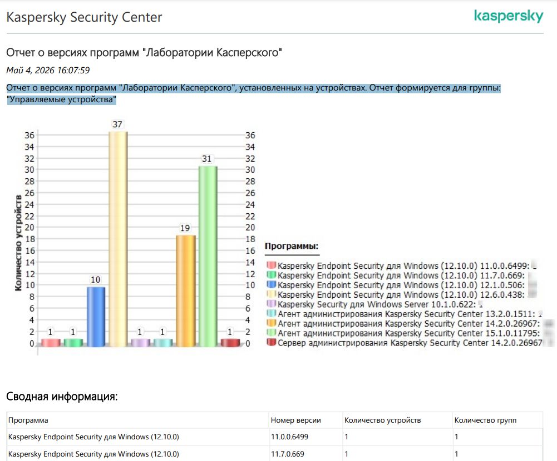Viewport: 557px width, 461px height.
Task: Click the 19 value label above the orange bar
Action: [185, 228]
